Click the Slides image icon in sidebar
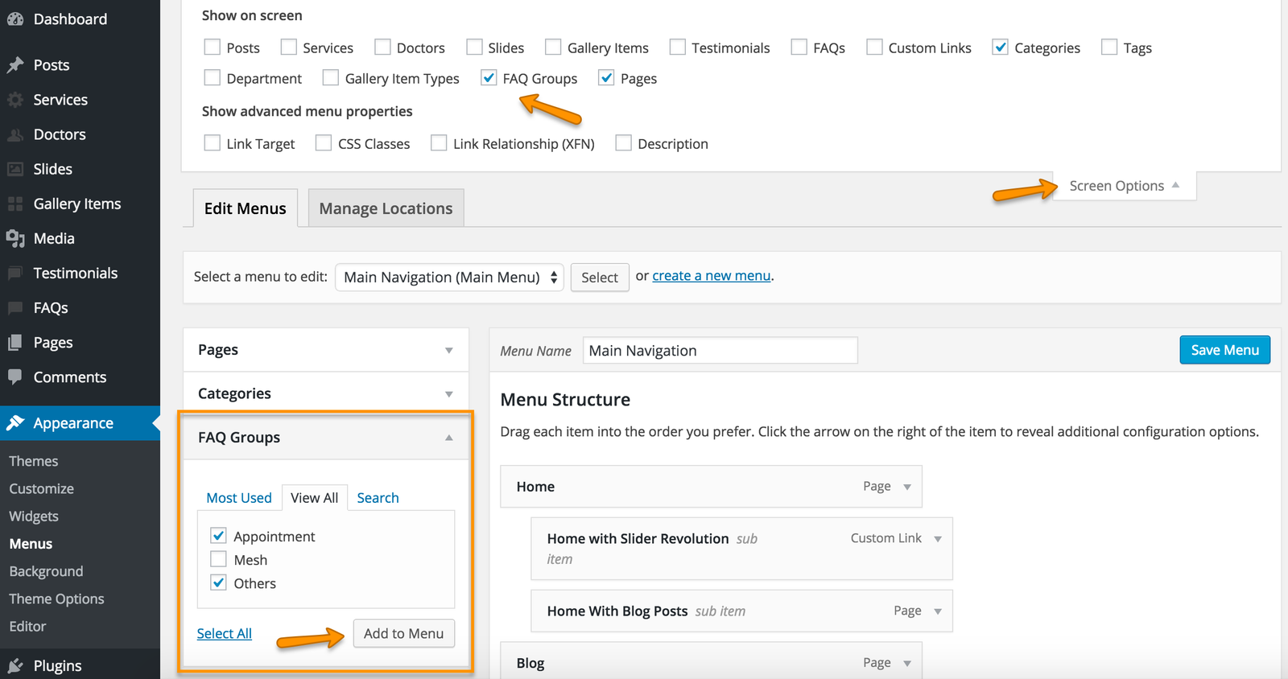This screenshot has height=679, width=1288. (x=14, y=169)
